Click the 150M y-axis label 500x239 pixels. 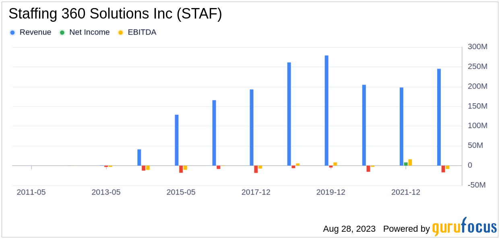coord(477,106)
